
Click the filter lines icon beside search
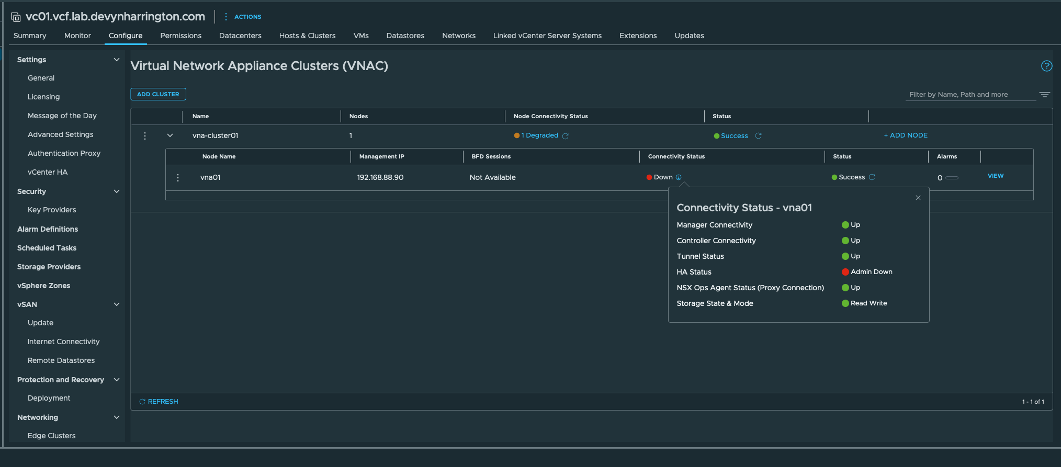[x=1045, y=95]
